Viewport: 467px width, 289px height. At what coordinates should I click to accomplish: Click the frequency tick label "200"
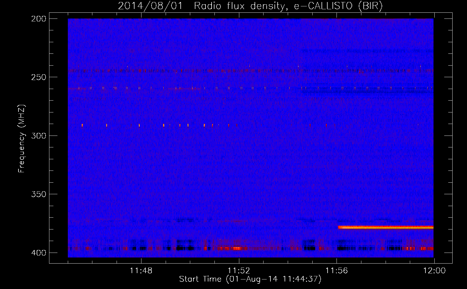38,19
